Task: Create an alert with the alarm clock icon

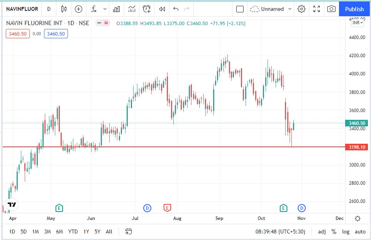Action: click(147, 9)
